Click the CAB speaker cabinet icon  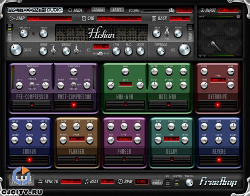tap(84, 18)
